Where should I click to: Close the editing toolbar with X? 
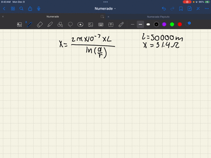click(198, 9)
